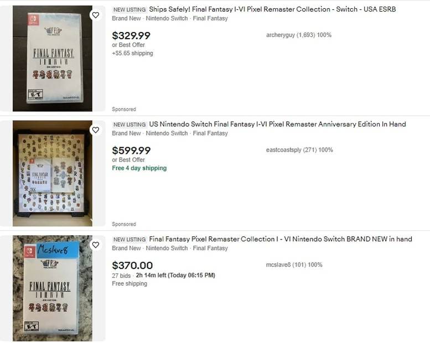Open 'Ships Safely! Final Fantasy I-VI' listing title
The height and width of the screenshot is (343, 430).
pos(272,9)
